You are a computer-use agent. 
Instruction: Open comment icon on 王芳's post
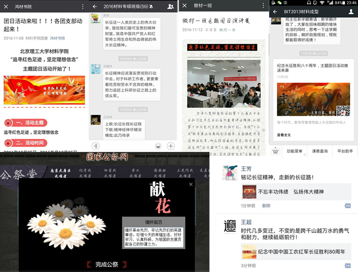coord(347,206)
